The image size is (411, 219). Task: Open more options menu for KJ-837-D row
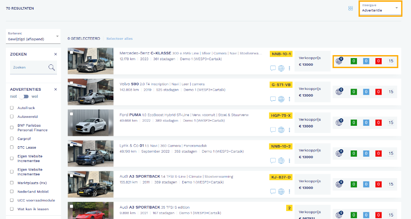(x=290, y=191)
